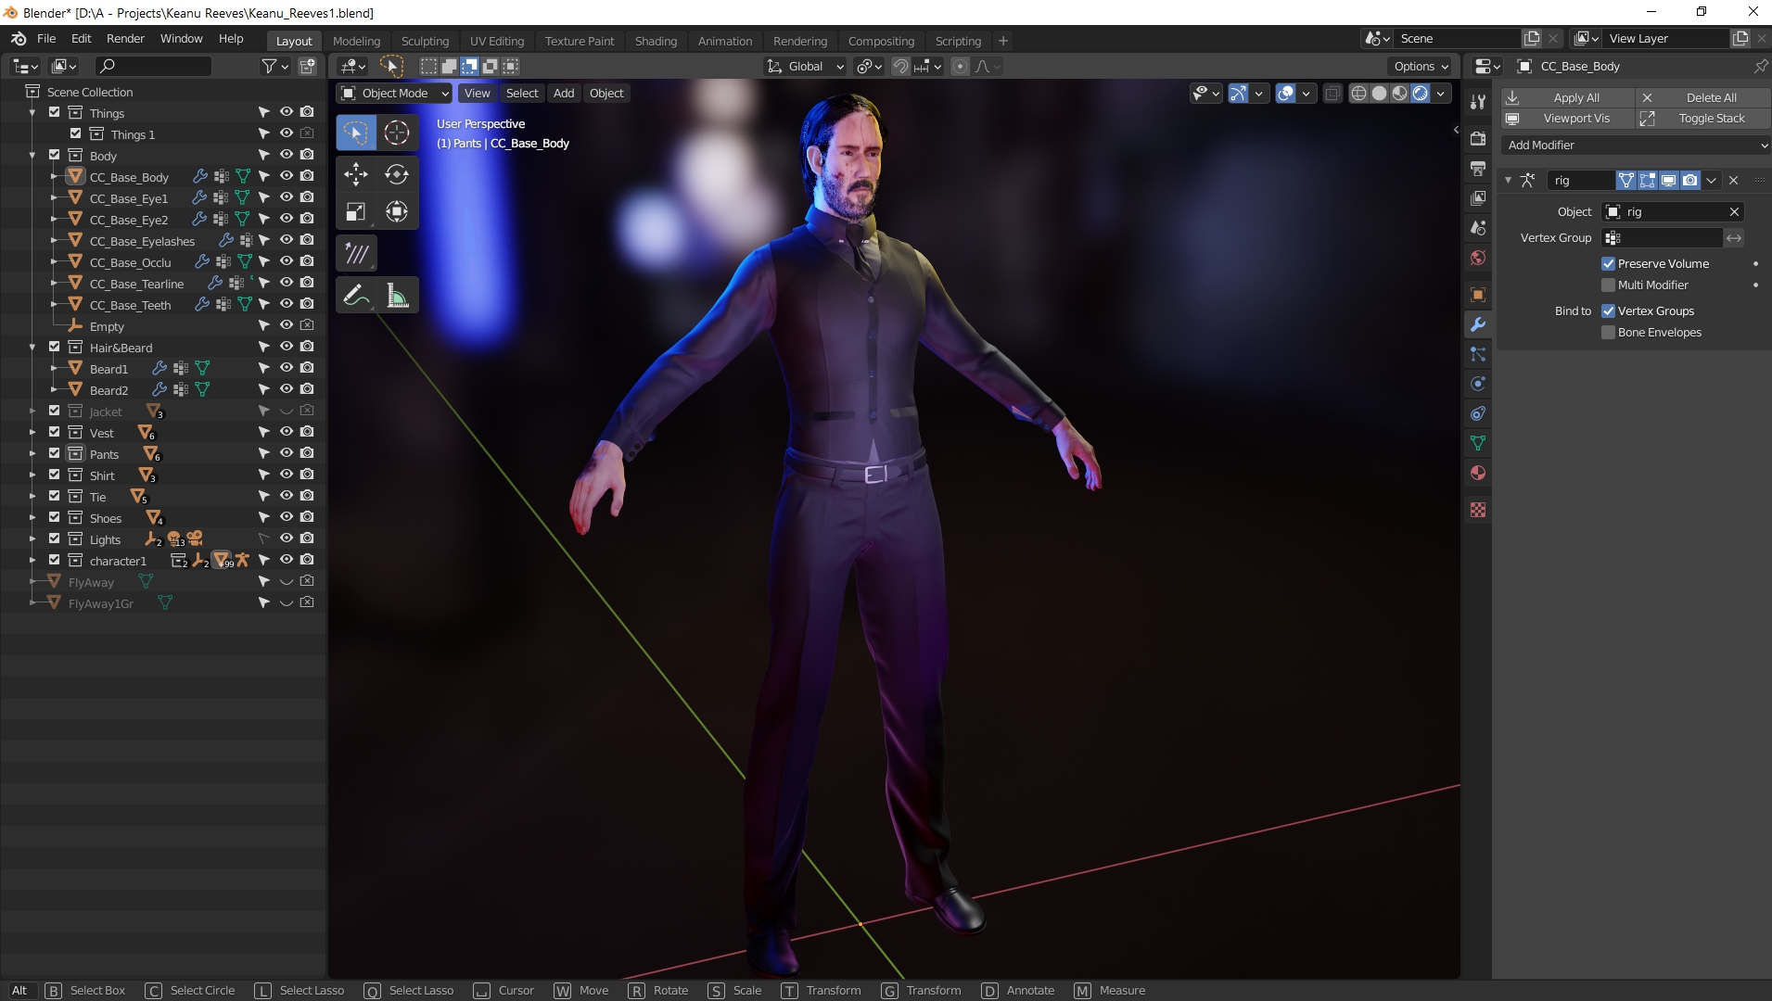Screen dimensions: 1772x1001
Task: Open the Render menu
Action: click(125, 39)
